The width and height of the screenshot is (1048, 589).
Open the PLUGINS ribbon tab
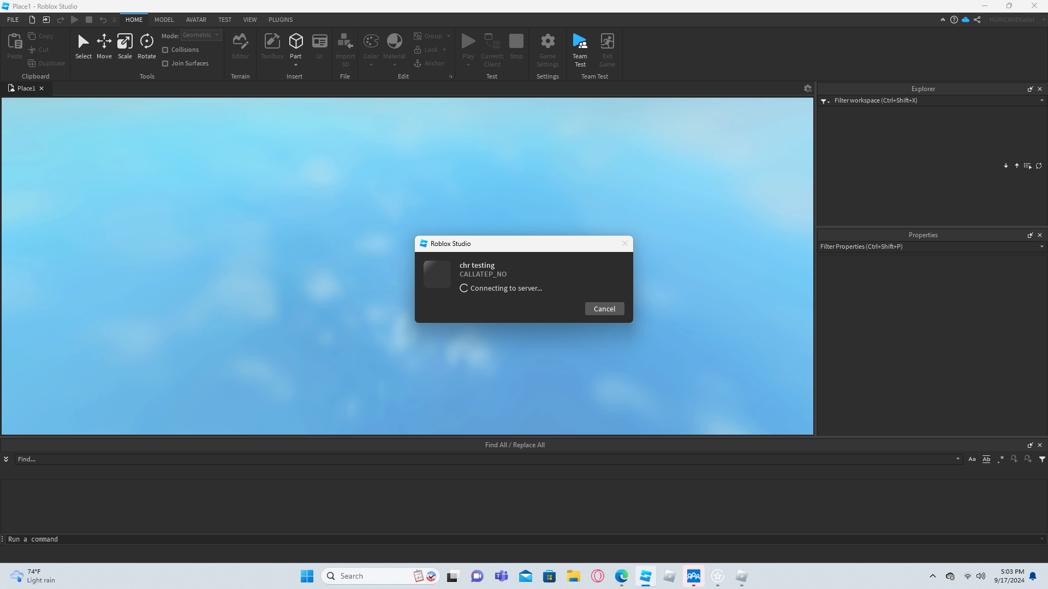tap(280, 20)
